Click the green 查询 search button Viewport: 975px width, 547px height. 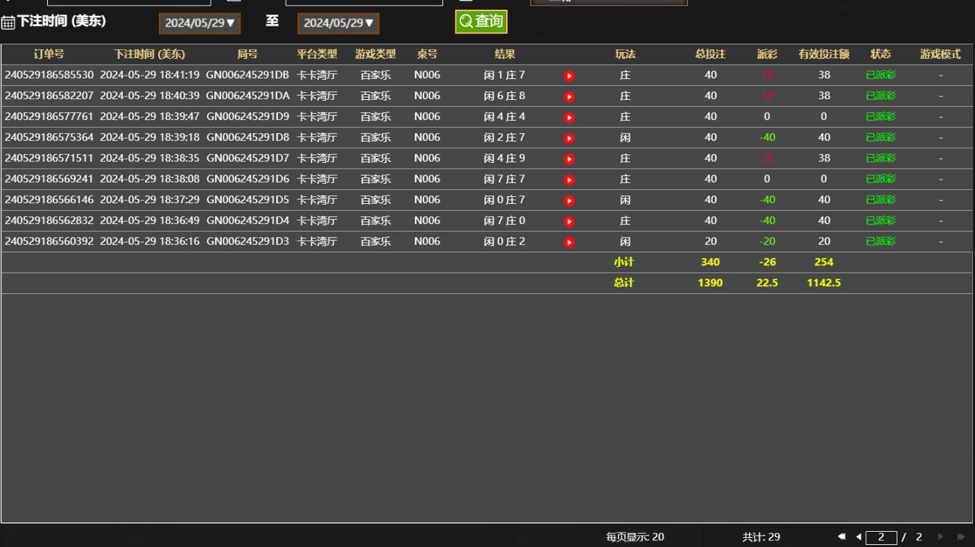click(481, 21)
